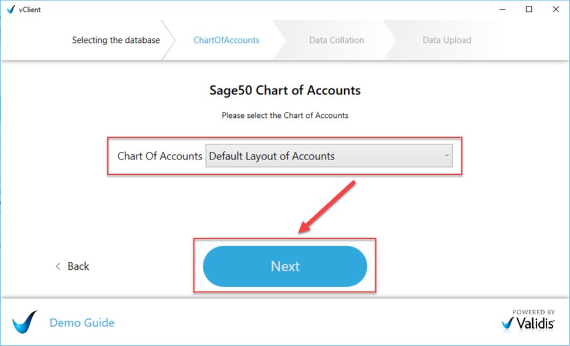Switch to the ChartOfAccounts step

pyautogui.click(x=226, y=40)
